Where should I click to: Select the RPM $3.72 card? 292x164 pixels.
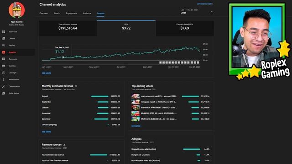click(126, 28)
